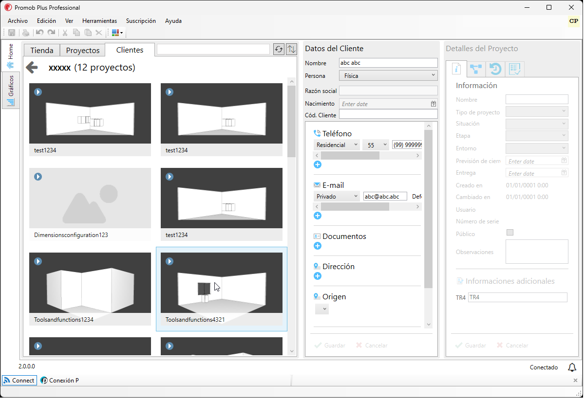Click the Cód. Cliente input field
The width and height of the screenshot is (585, 401).
388,114
